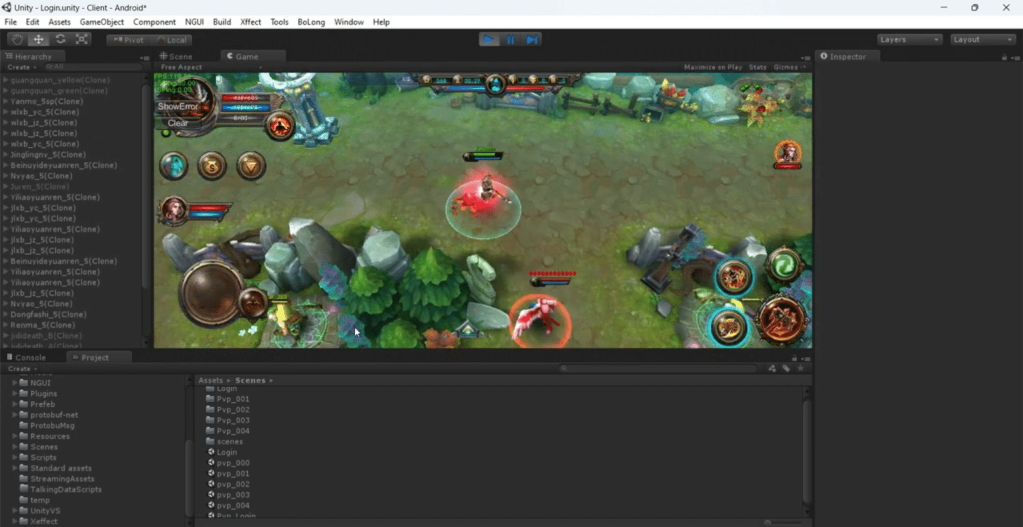
Task: Toggle Local handle rotation mode
Action: (x=172, y=40)
